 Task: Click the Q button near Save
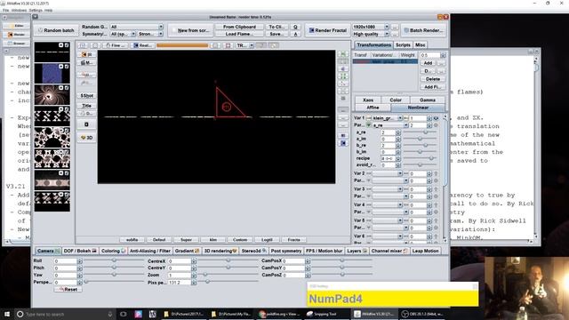click(295, 27)
